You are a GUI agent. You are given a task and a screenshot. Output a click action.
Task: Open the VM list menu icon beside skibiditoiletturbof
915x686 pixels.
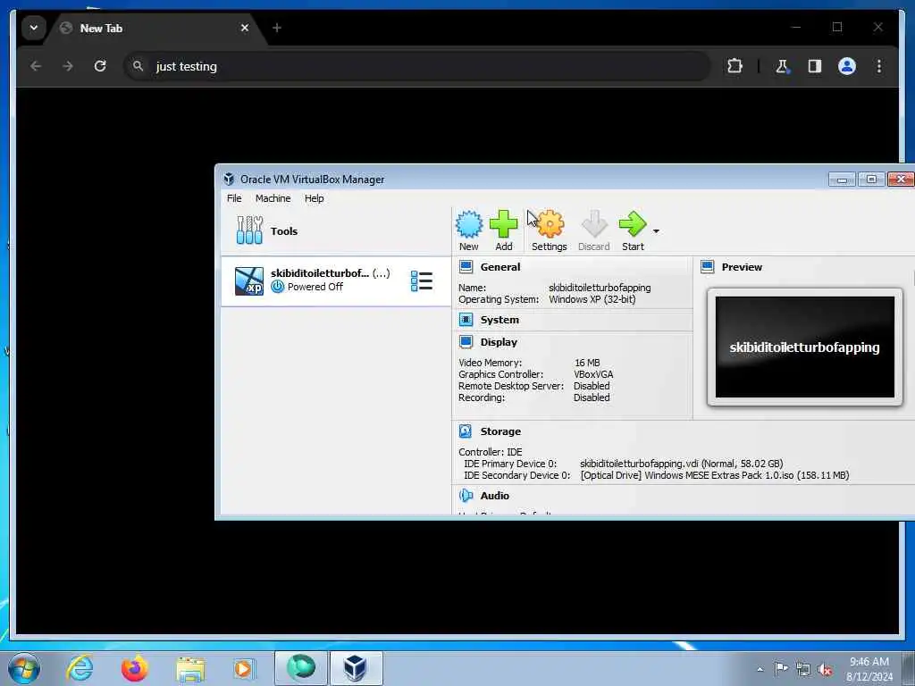[422, 281]
